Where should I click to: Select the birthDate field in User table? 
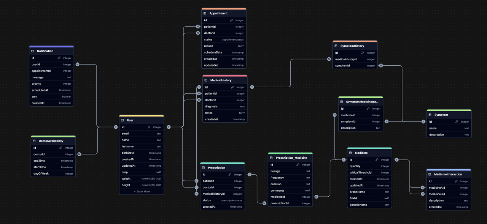[142, 153]
